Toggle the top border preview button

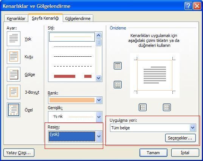(x=118, y=66)
